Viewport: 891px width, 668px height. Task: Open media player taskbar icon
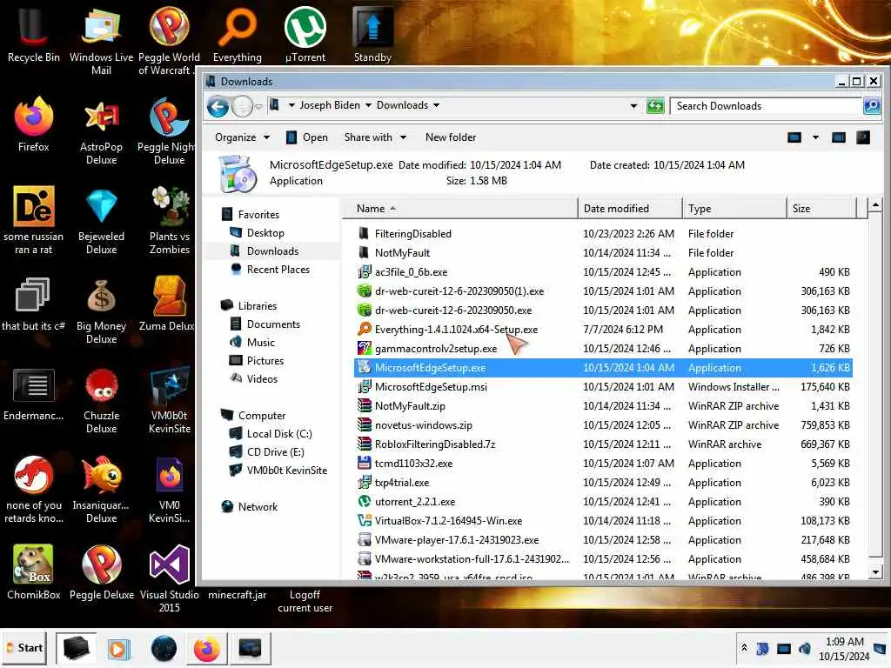[x=118, y=649]
